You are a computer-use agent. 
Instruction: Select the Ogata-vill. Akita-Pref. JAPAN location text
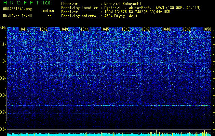click(152, 8)
